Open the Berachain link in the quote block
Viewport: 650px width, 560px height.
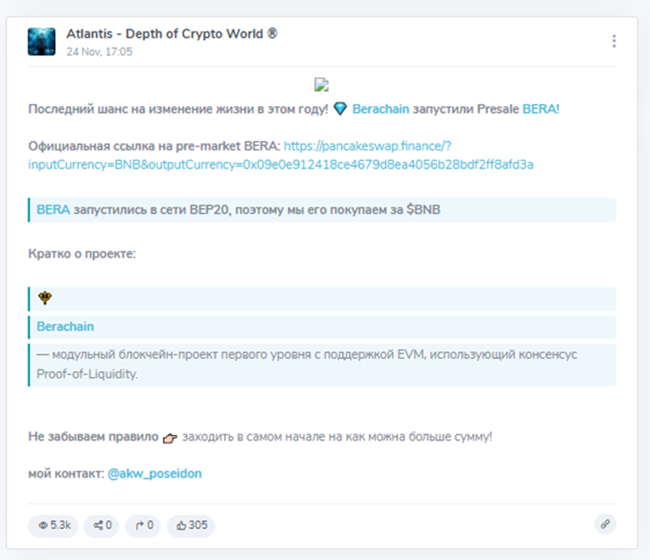[x=65, y=327]
